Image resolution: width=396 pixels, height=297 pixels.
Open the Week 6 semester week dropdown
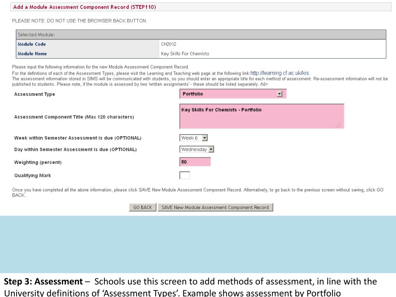tap(193, 138)
